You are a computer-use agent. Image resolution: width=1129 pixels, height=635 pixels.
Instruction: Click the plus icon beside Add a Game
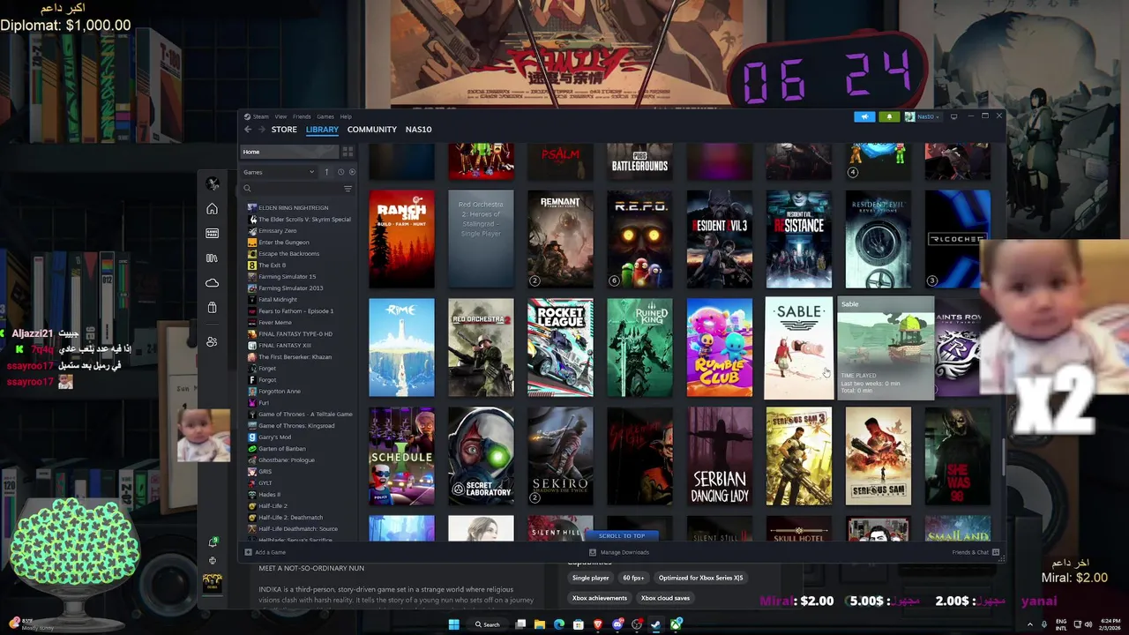(x=248, y=552)
